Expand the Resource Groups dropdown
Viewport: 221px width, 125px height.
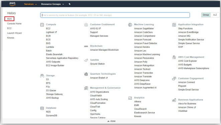tap(52, 4)
